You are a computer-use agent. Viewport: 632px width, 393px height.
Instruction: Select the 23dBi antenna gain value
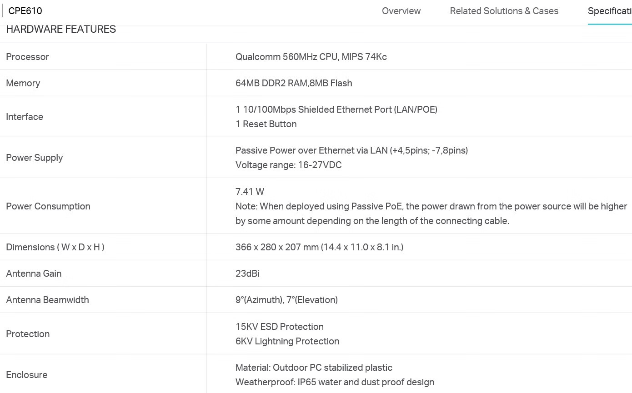(x=247, y=274)
